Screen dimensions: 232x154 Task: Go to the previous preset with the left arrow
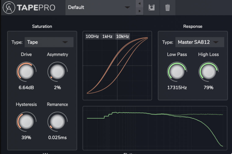pos(140,4)
